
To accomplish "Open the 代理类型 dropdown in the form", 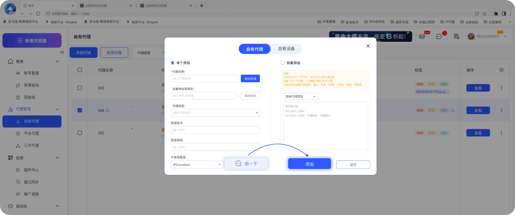I will coord(215,113).
